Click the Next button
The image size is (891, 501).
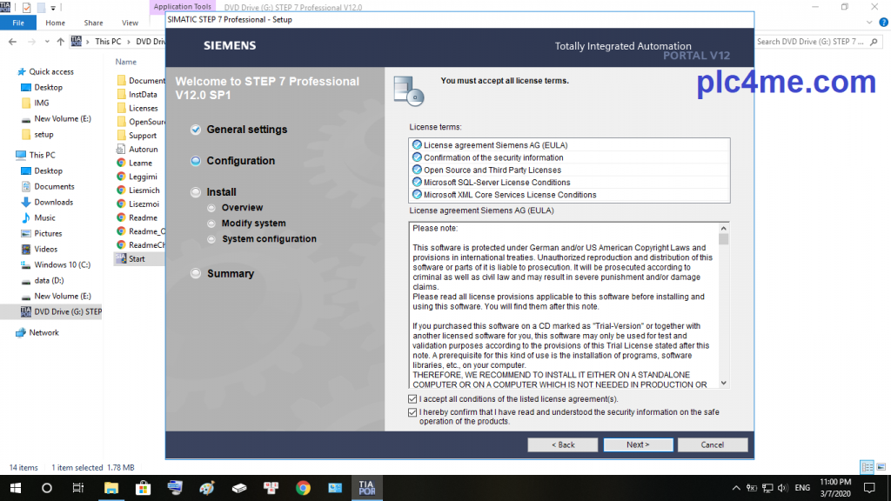638,444
